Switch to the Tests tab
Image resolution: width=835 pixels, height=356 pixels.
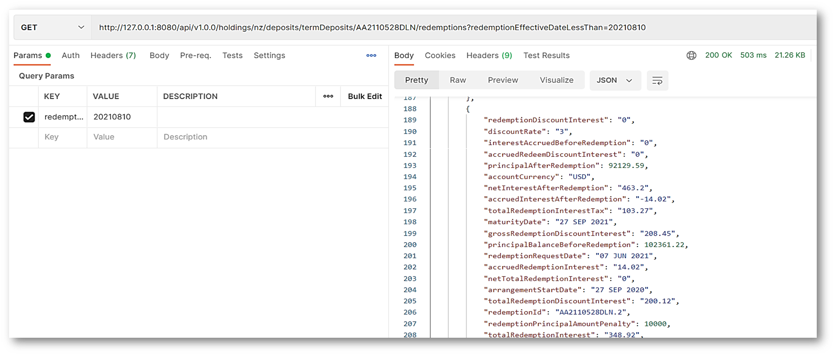(232, 56)
